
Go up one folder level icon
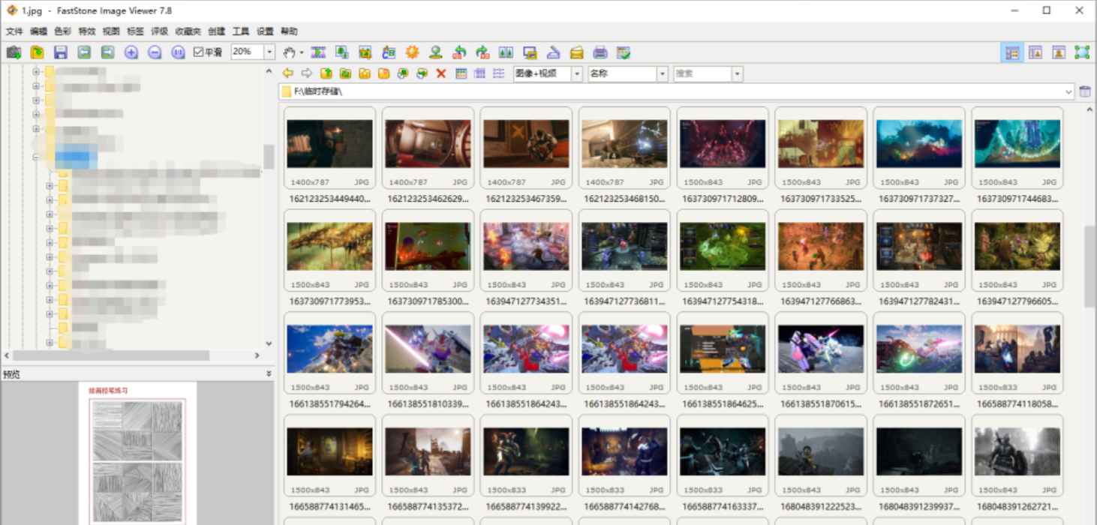326,73
